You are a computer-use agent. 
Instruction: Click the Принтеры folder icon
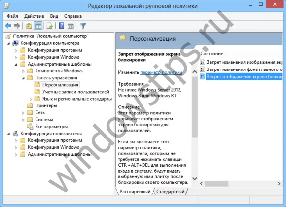[x=30, y=105]
